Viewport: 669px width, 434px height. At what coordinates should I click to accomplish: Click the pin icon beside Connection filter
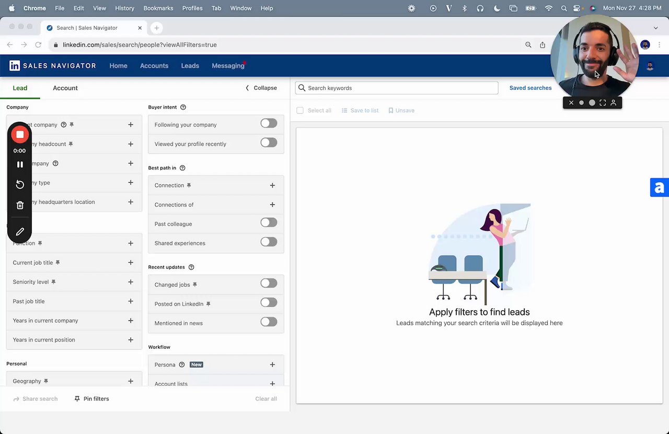(189, 185)
